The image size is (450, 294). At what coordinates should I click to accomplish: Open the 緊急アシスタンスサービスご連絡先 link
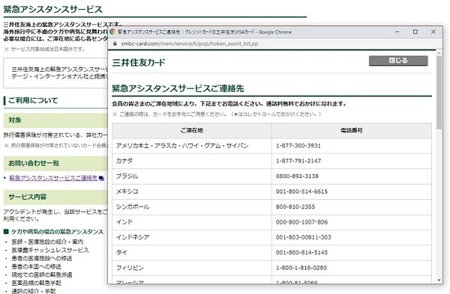coord(53,178)
